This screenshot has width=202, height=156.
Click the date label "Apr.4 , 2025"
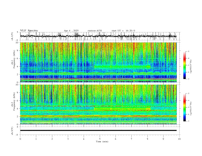71,31
